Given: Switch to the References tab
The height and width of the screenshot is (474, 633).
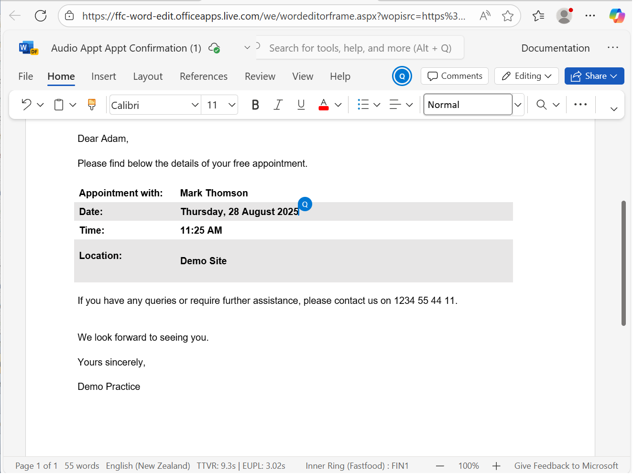Looking at the screenshot, I should tap(203, 76).
